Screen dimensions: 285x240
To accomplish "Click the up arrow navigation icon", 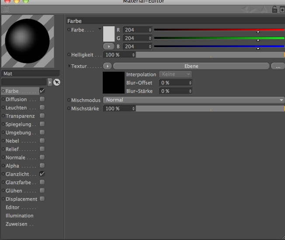I will point(264,9).
